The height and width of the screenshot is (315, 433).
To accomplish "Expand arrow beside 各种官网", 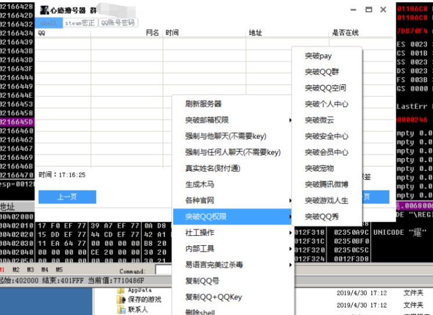I will coord(290,200).
